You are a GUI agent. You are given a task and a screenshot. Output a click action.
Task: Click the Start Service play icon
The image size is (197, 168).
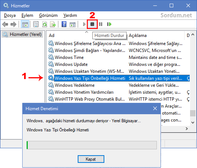pyautogui.click(x=84, y=24)
